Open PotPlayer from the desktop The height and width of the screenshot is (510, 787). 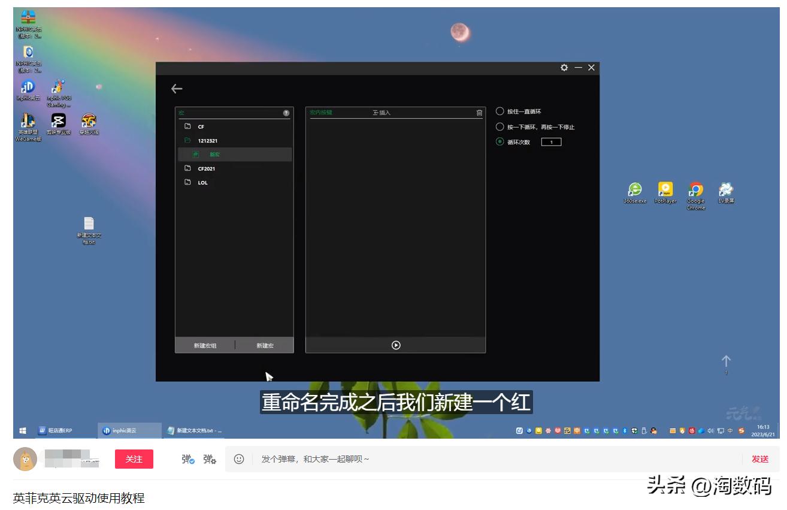pyautogui.click(x=666, y=191)
